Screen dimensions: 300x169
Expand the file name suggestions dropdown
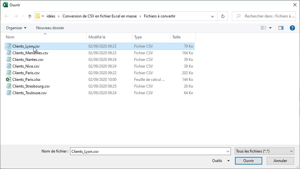click(228, 151)
